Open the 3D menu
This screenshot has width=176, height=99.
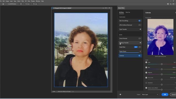coord(26,1)
